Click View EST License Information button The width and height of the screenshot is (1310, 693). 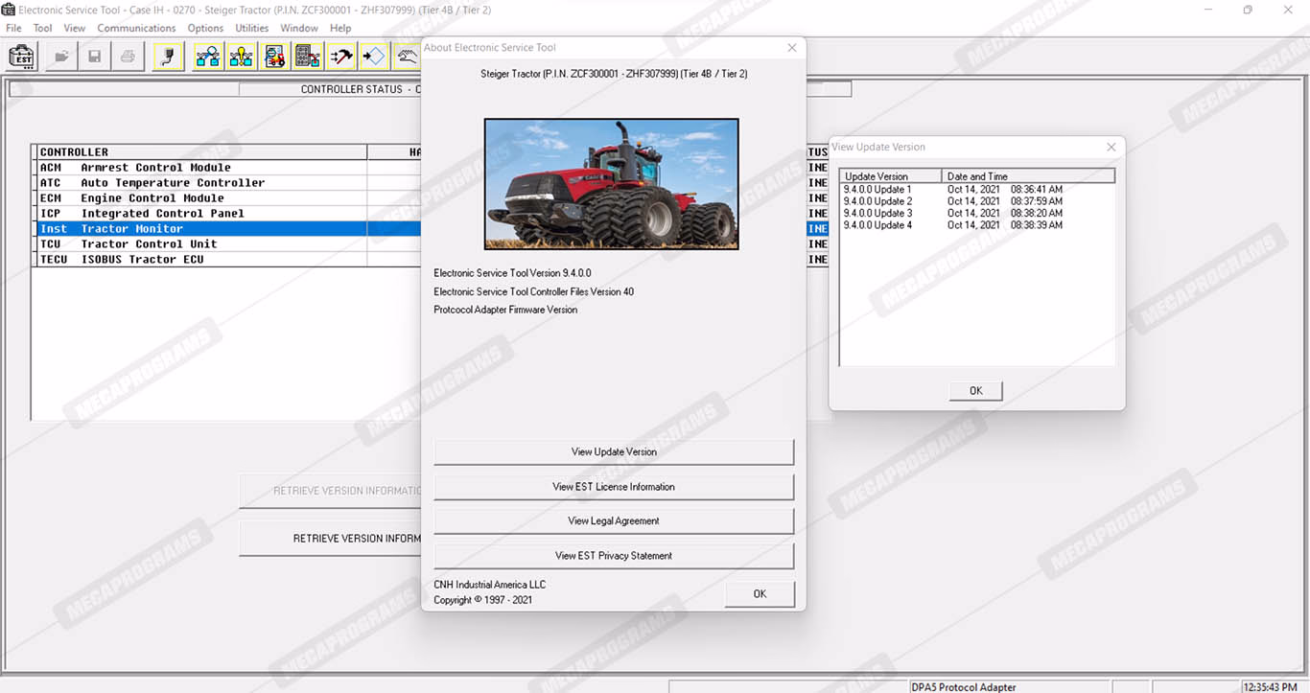point(614,487)
